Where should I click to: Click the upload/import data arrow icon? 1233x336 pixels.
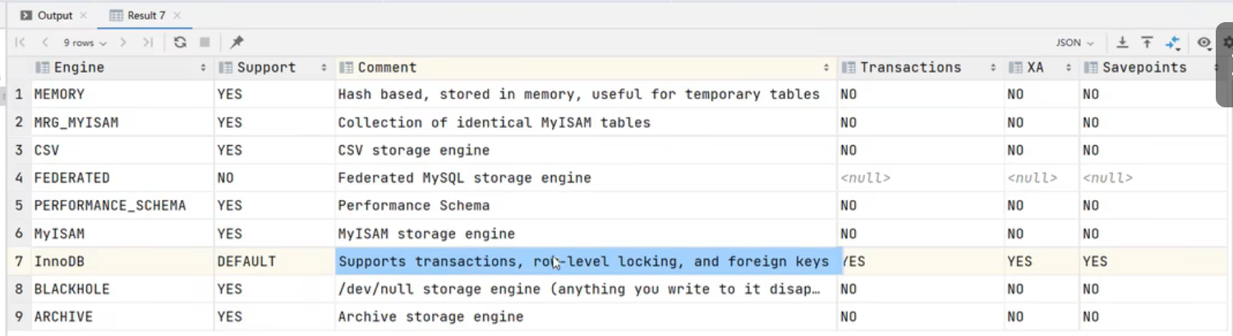[x=1147, y=43]
